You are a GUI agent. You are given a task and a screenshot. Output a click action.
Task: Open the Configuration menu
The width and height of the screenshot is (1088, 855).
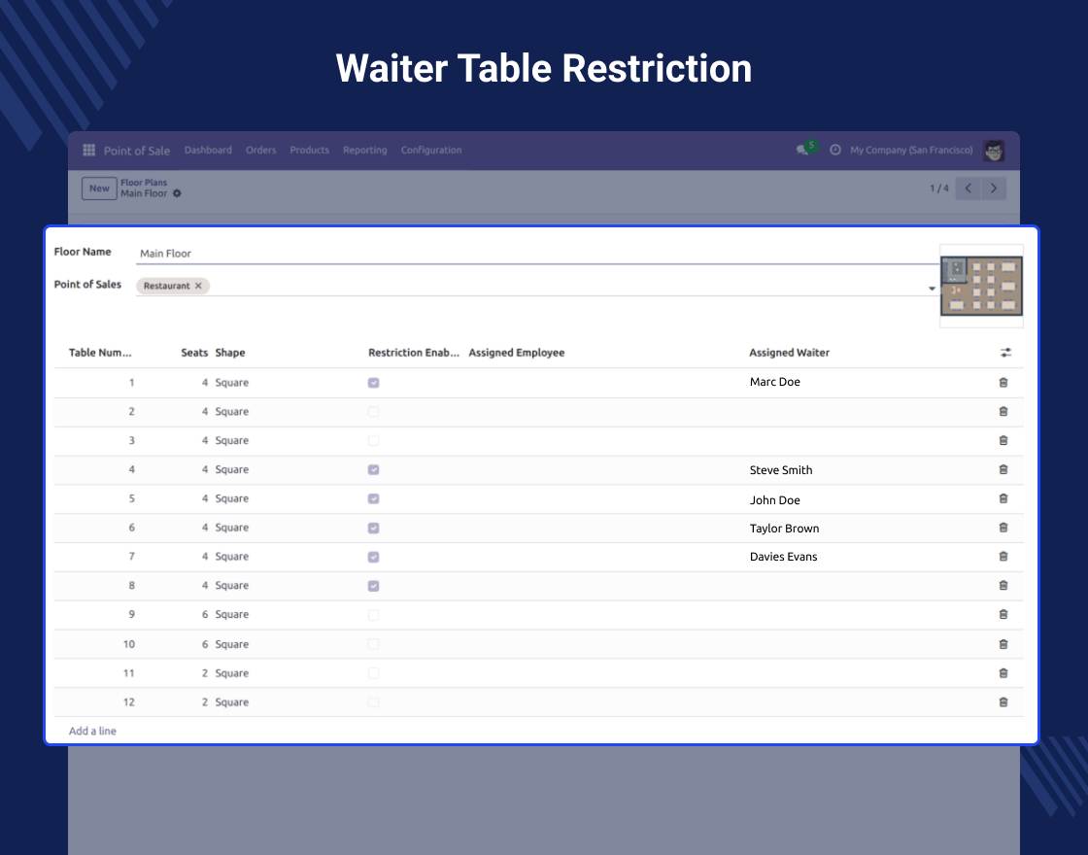(431, 150)
